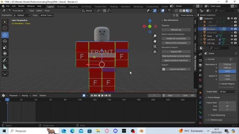Click the green Y axis on navigation gizmo
This screenshot has height=134, width=239.
click(150, 26)
